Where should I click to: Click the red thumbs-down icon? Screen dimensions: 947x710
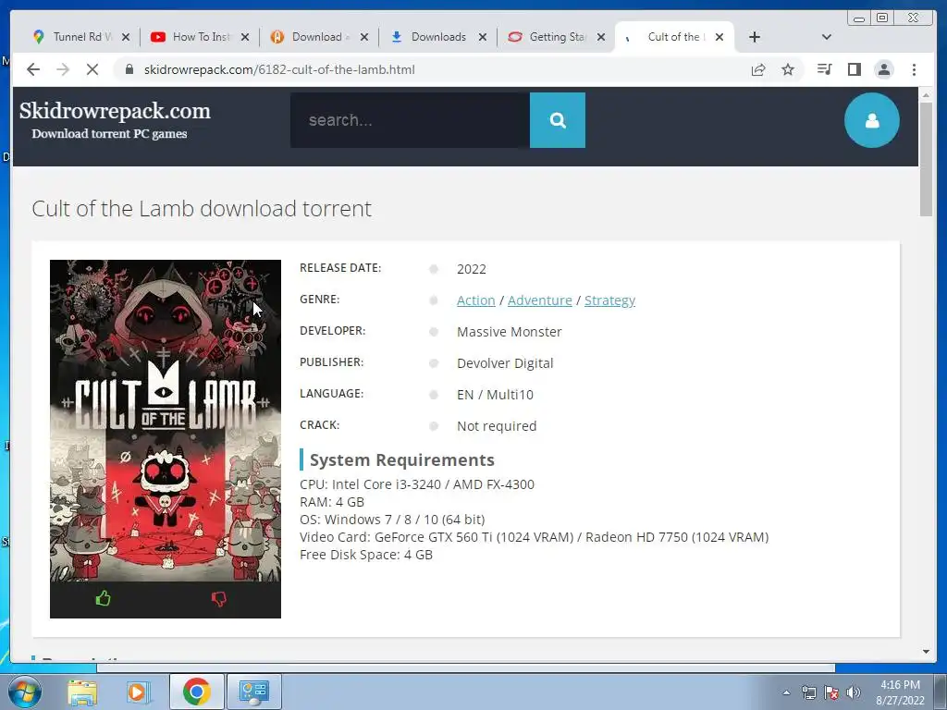[218, 598]
